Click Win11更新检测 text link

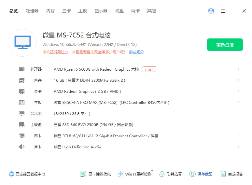tap(138, 174)
